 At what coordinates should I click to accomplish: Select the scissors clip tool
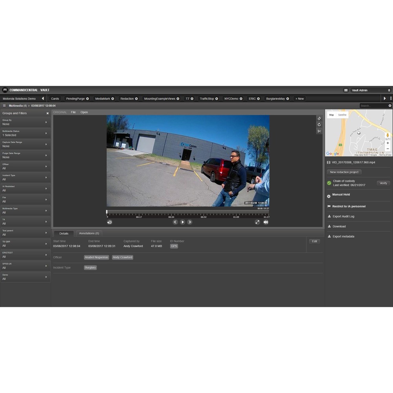(319, 131)
